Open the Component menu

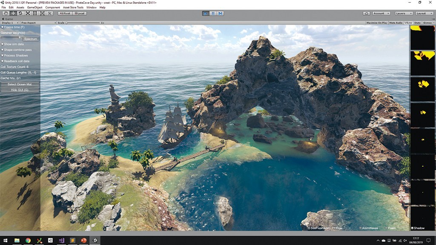click(x=52, y=8)
